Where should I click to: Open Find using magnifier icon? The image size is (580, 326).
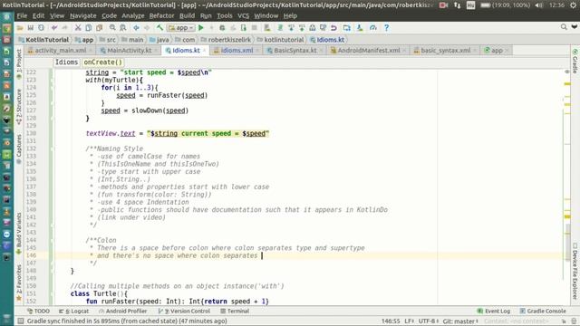tap(112, 28)
